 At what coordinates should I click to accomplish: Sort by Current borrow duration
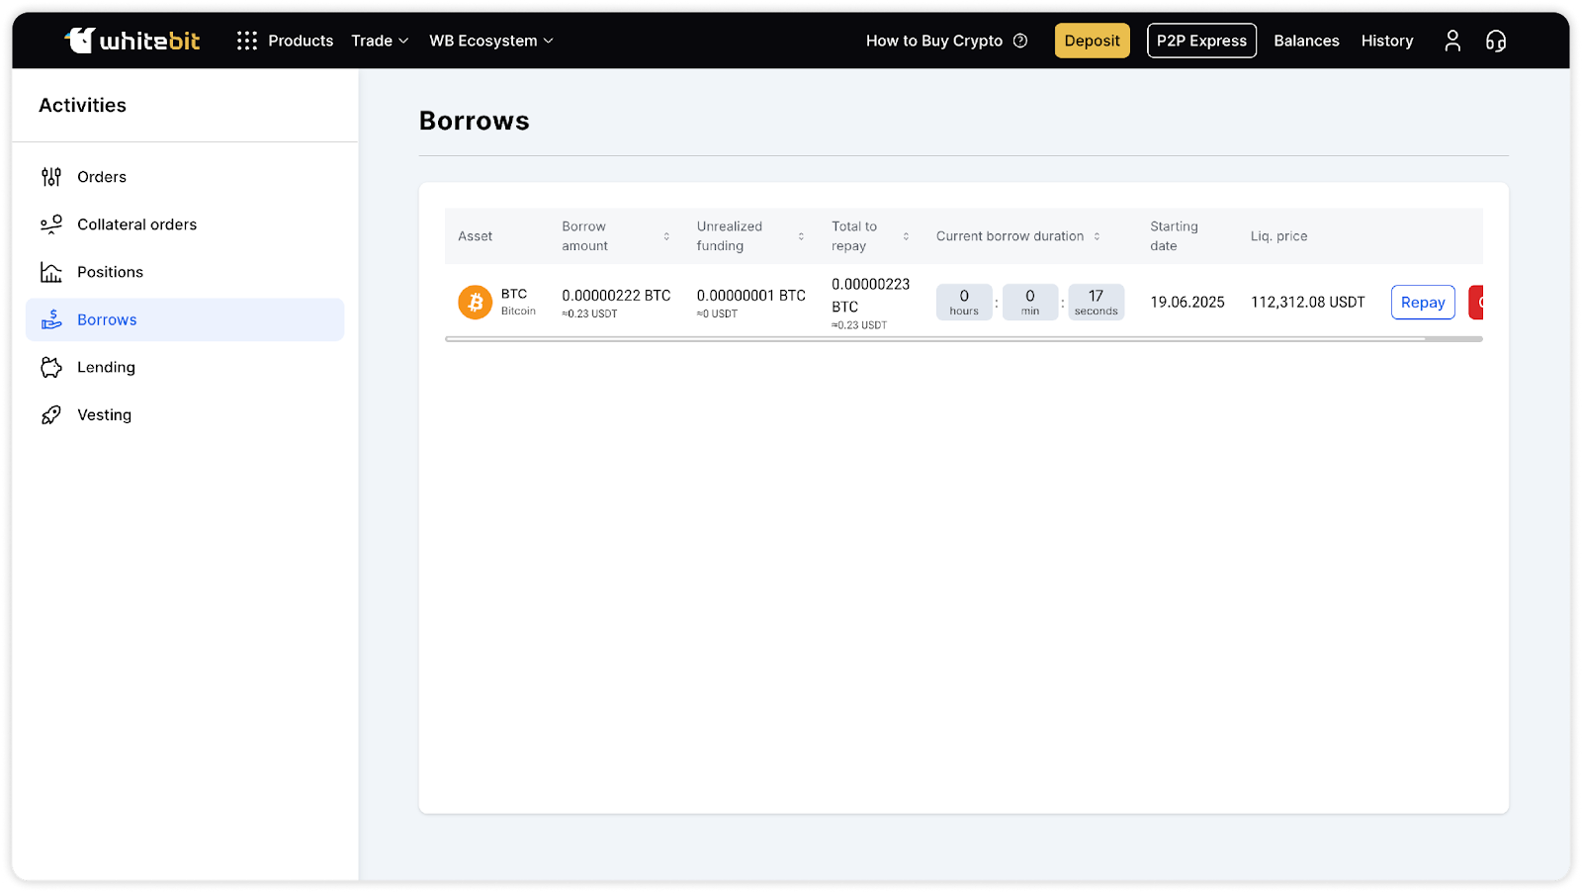pyautogui.click(x=1097, y=236)
